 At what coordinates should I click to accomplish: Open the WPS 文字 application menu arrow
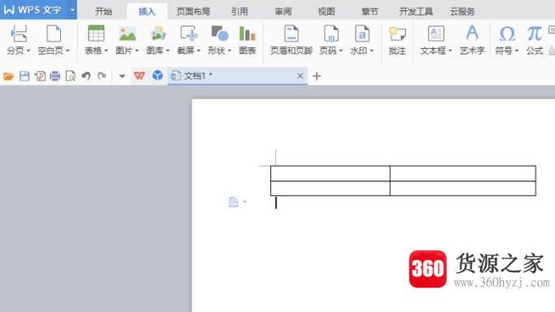pyautogui.click(x=72, y=10)
